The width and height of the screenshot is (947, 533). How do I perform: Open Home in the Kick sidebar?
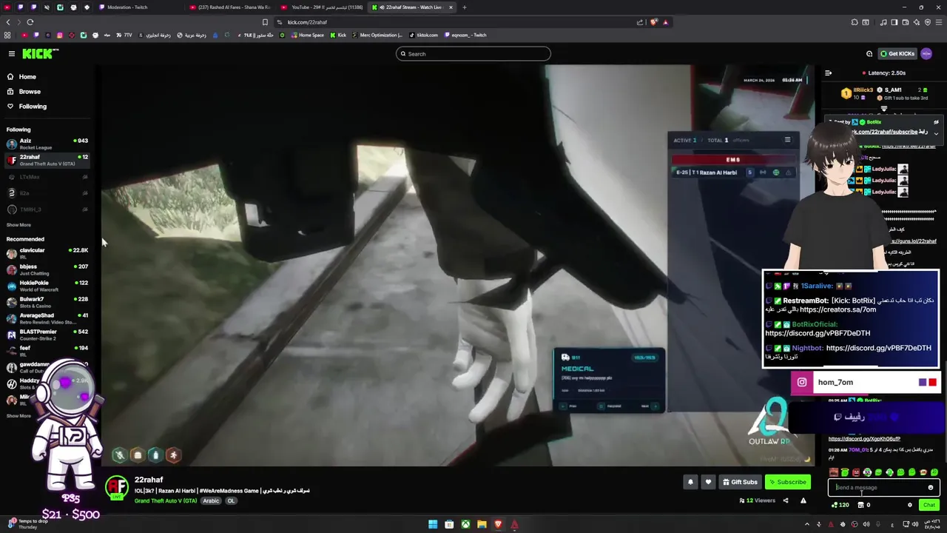pos(27,77)
